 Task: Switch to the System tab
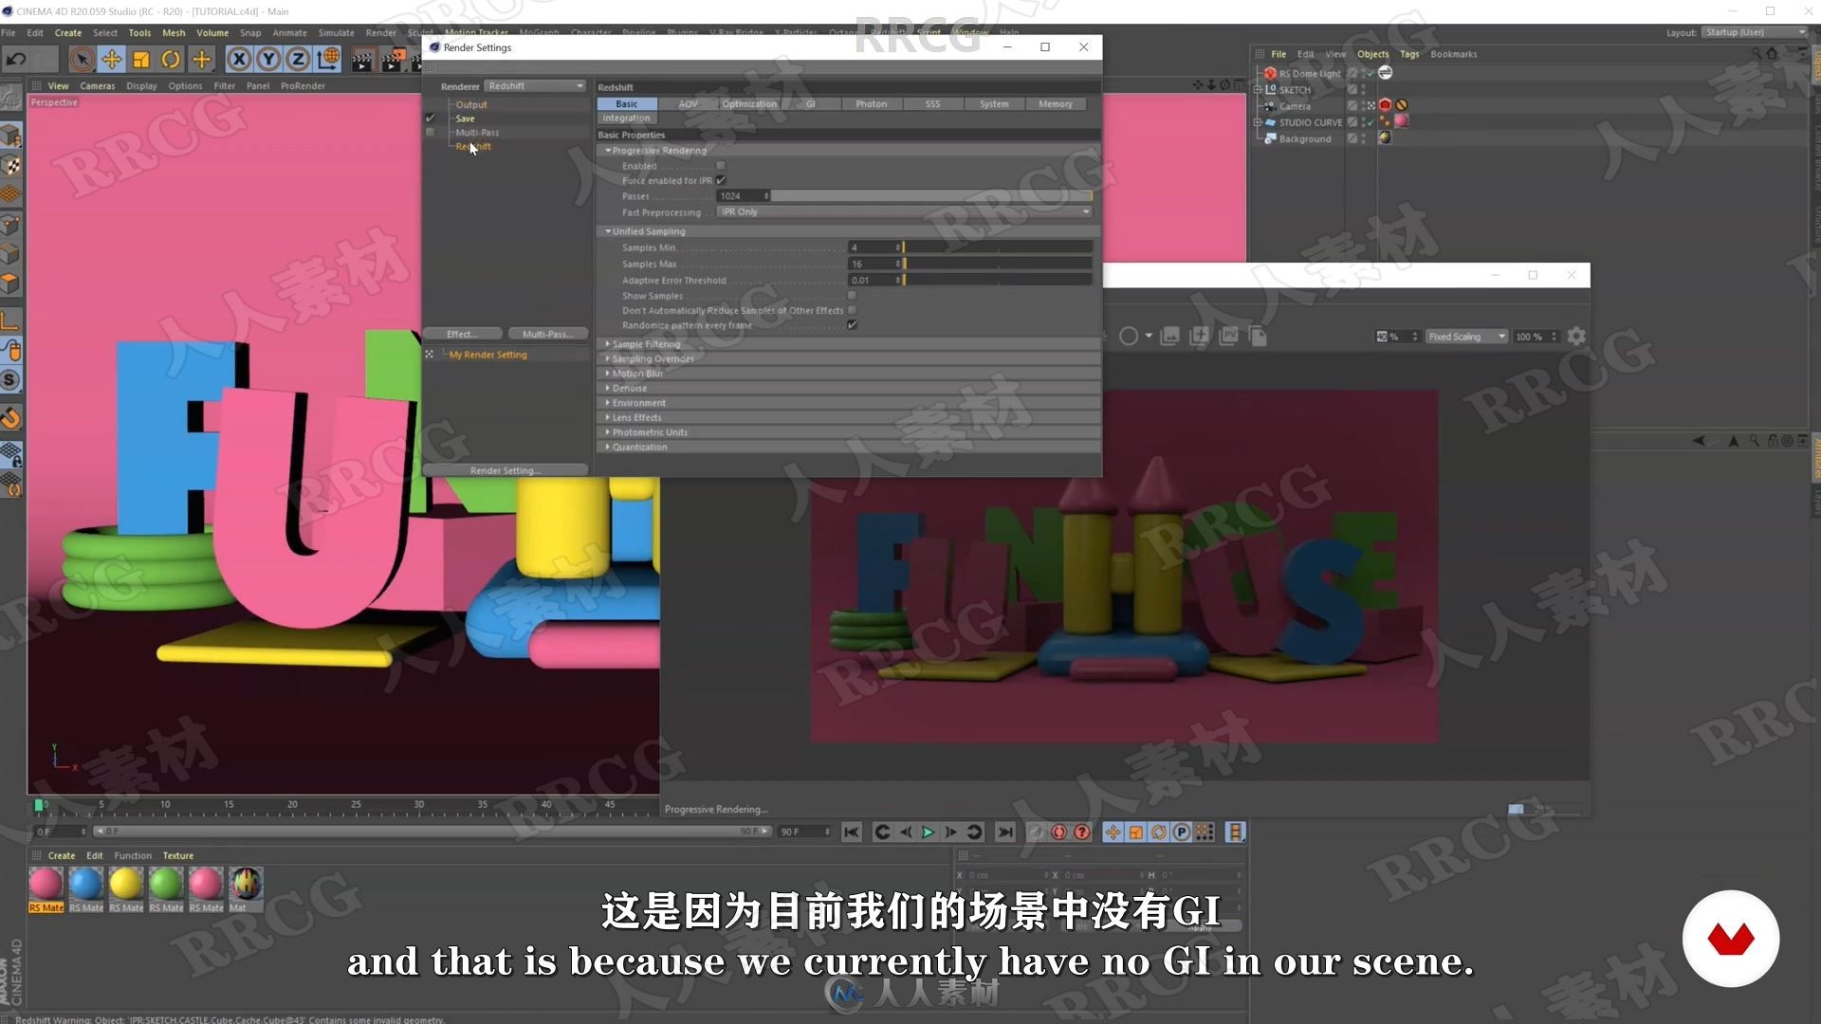[994, 104]
